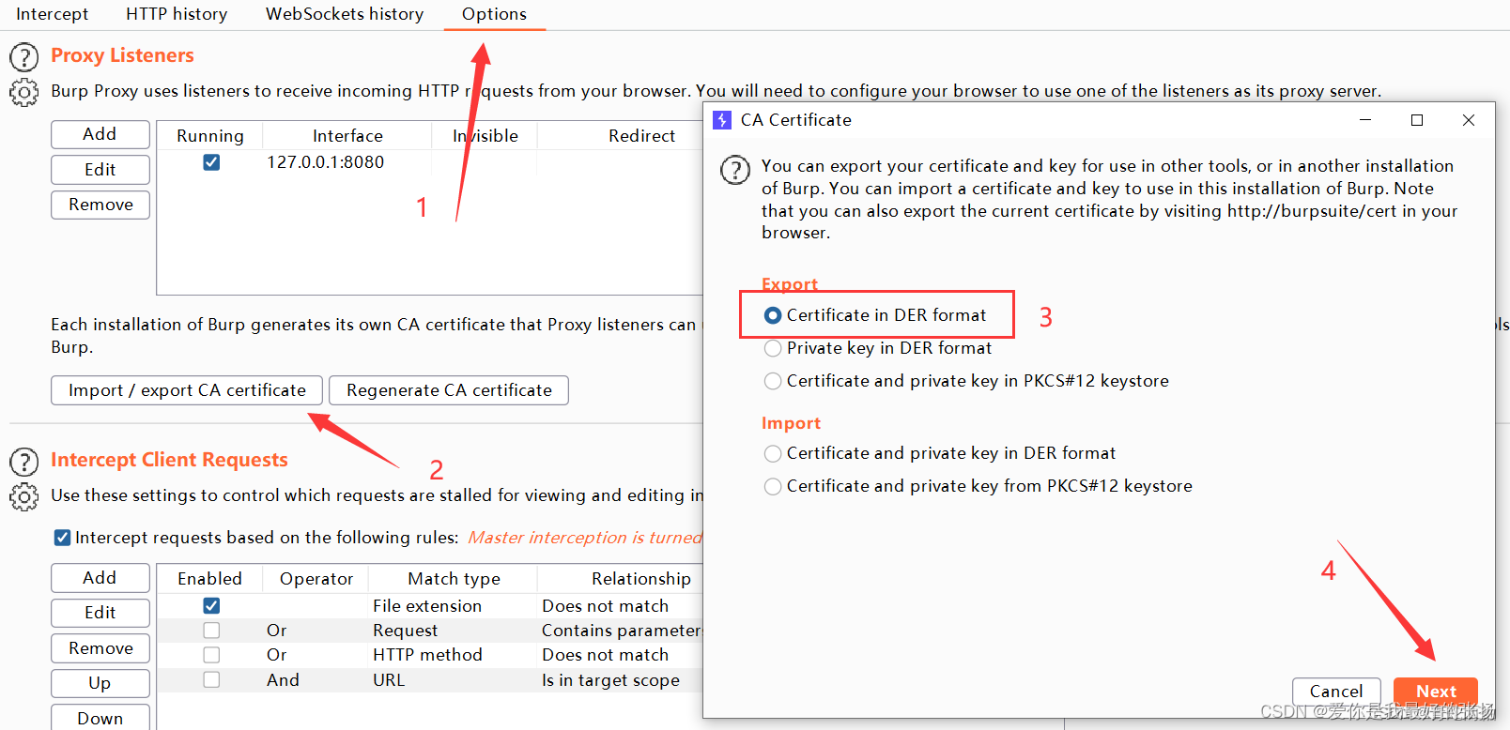The image size is (1510, 730).
Task: Maximize the CA Certificate dialog
Action: click(x=1417, y=120)
